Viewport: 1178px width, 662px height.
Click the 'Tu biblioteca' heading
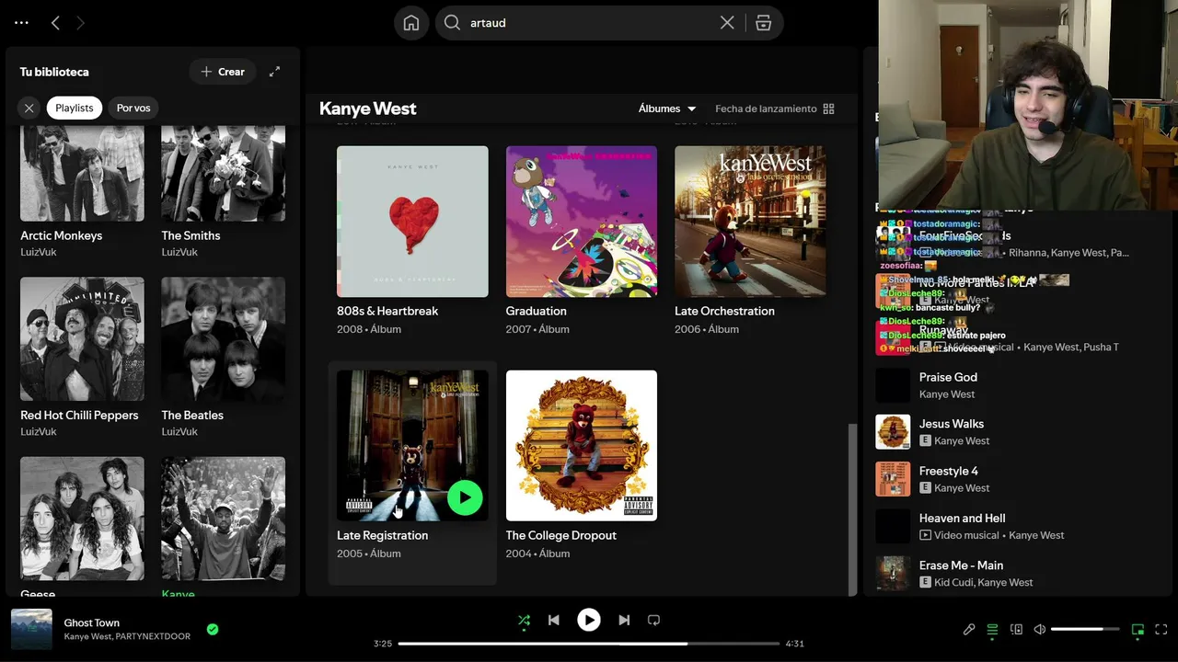tap(54, 72)
